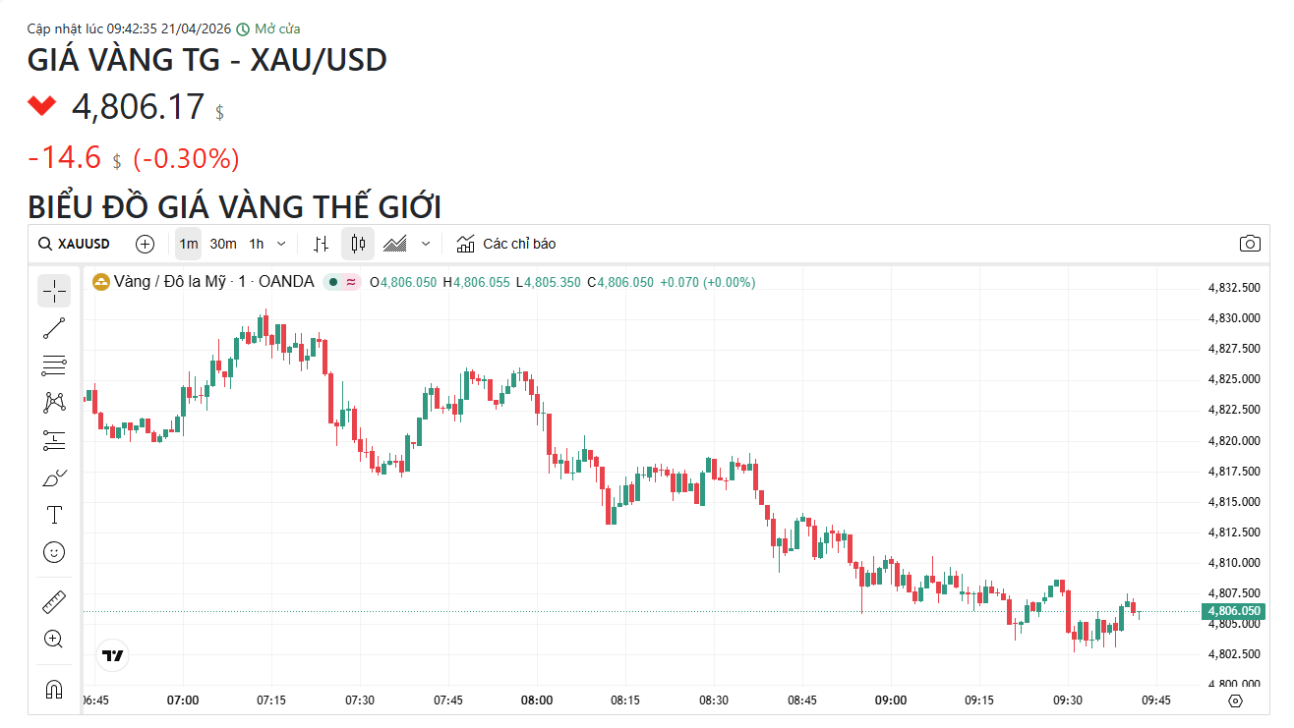Viewport: 1294px width, 728px height.
Task: Take a chart snapshot with camera icon
Action: coord(1250,244)
